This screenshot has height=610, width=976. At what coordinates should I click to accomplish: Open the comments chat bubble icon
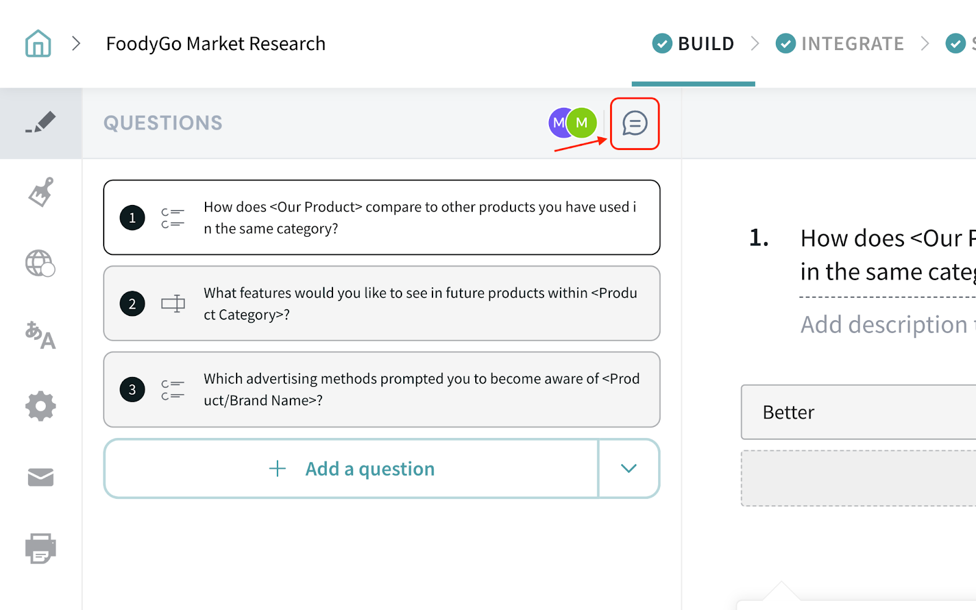click(634, 123)
